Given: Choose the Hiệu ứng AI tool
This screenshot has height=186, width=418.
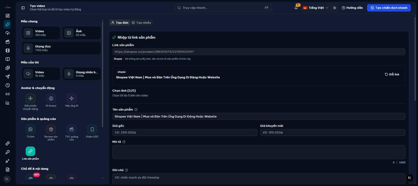Looking at the screenshot, I should pyautogui.click(x=71, y=100).
